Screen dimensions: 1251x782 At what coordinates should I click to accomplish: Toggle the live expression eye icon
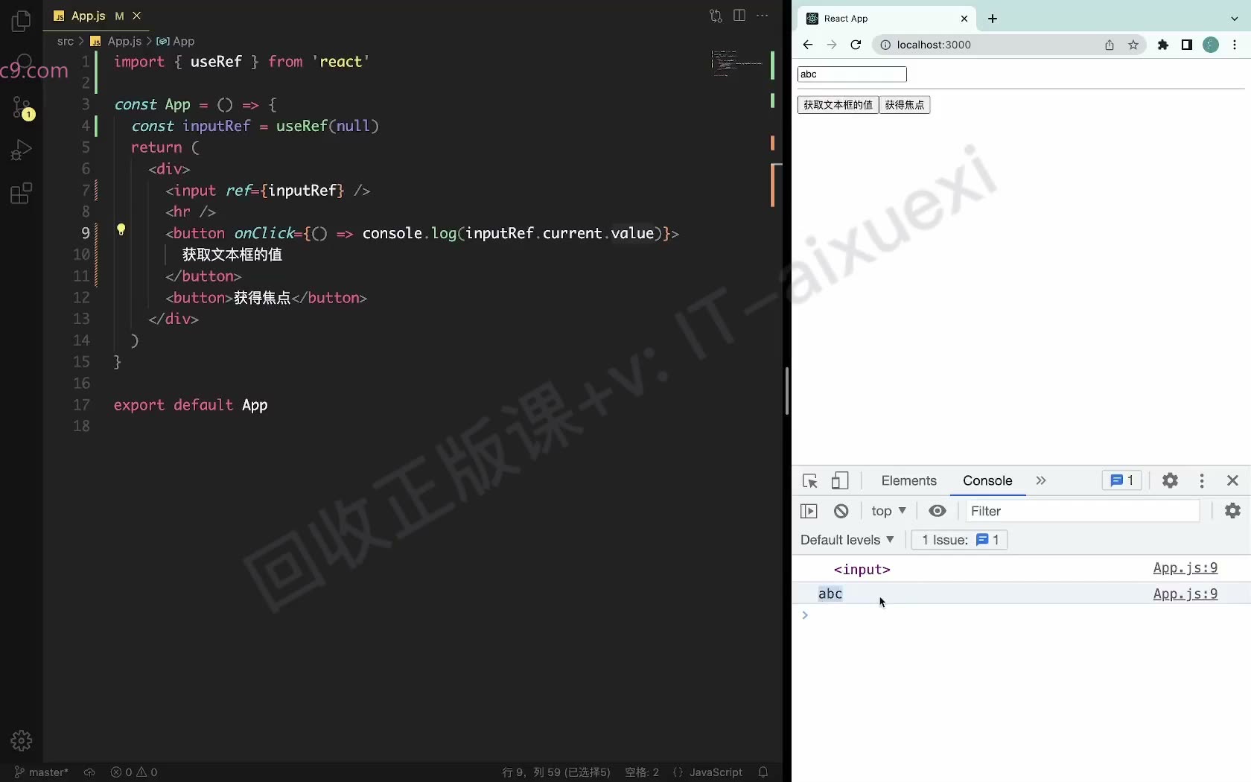[x=938, y=511]
